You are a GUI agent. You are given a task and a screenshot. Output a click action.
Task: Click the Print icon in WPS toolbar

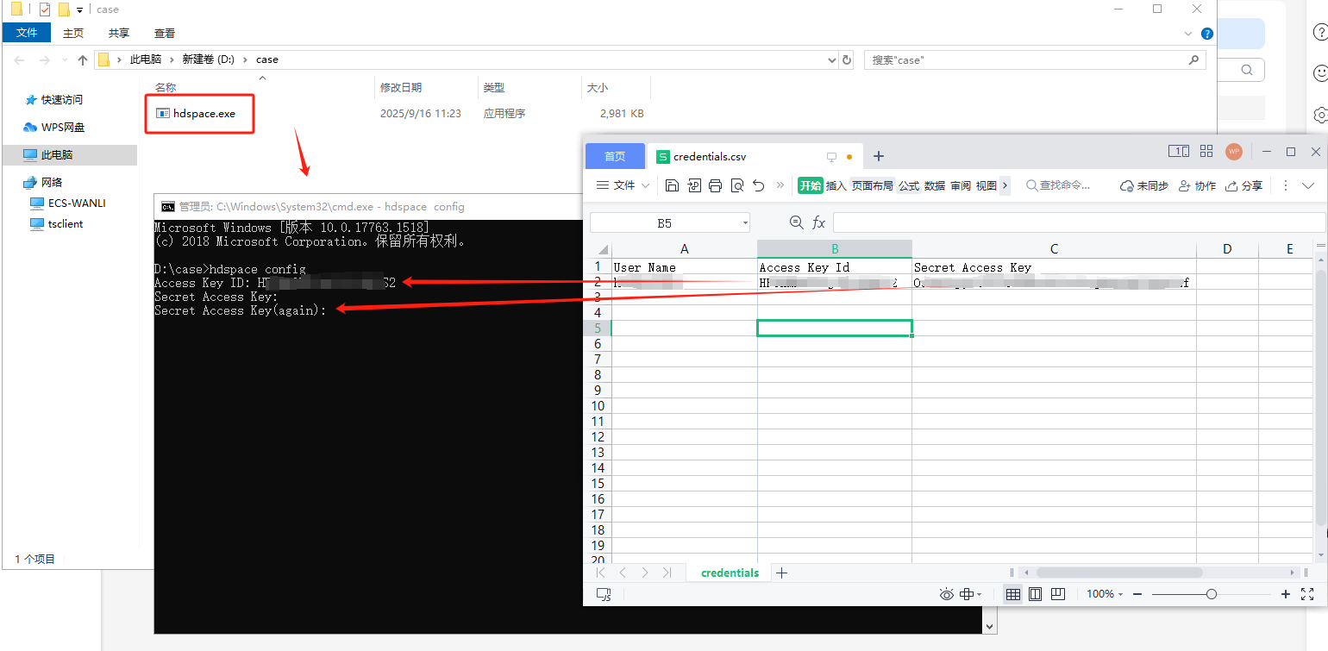coord(715,185)
